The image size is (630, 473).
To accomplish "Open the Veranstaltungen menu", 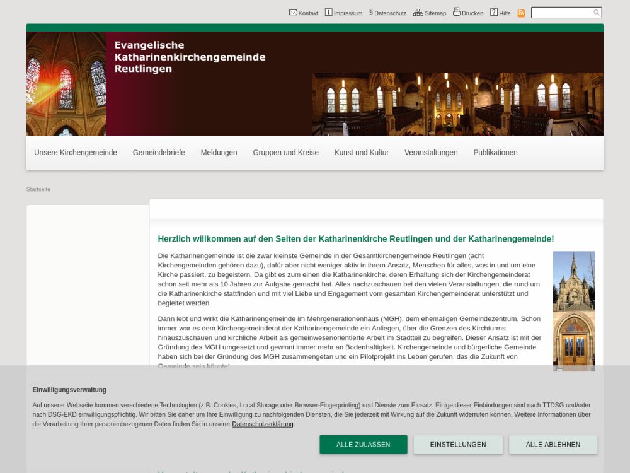I will click(x=431, y=153).
